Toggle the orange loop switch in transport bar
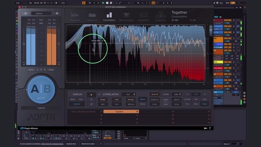This screenshot has width=261, height=147. coord(153,3)
